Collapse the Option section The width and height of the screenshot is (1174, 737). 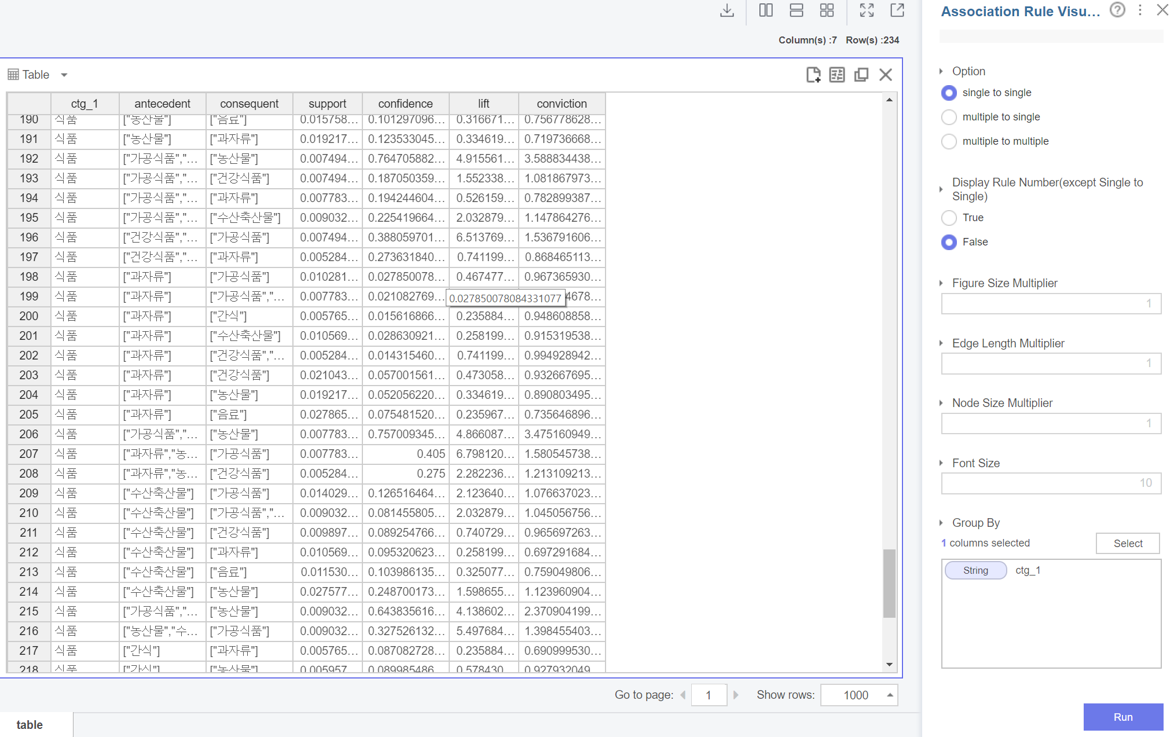pos(941,71)
